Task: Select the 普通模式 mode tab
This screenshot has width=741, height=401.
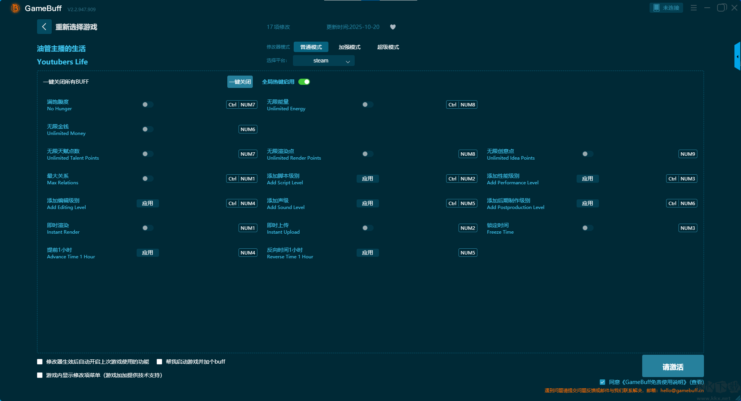Action: [x=311, y=47]
